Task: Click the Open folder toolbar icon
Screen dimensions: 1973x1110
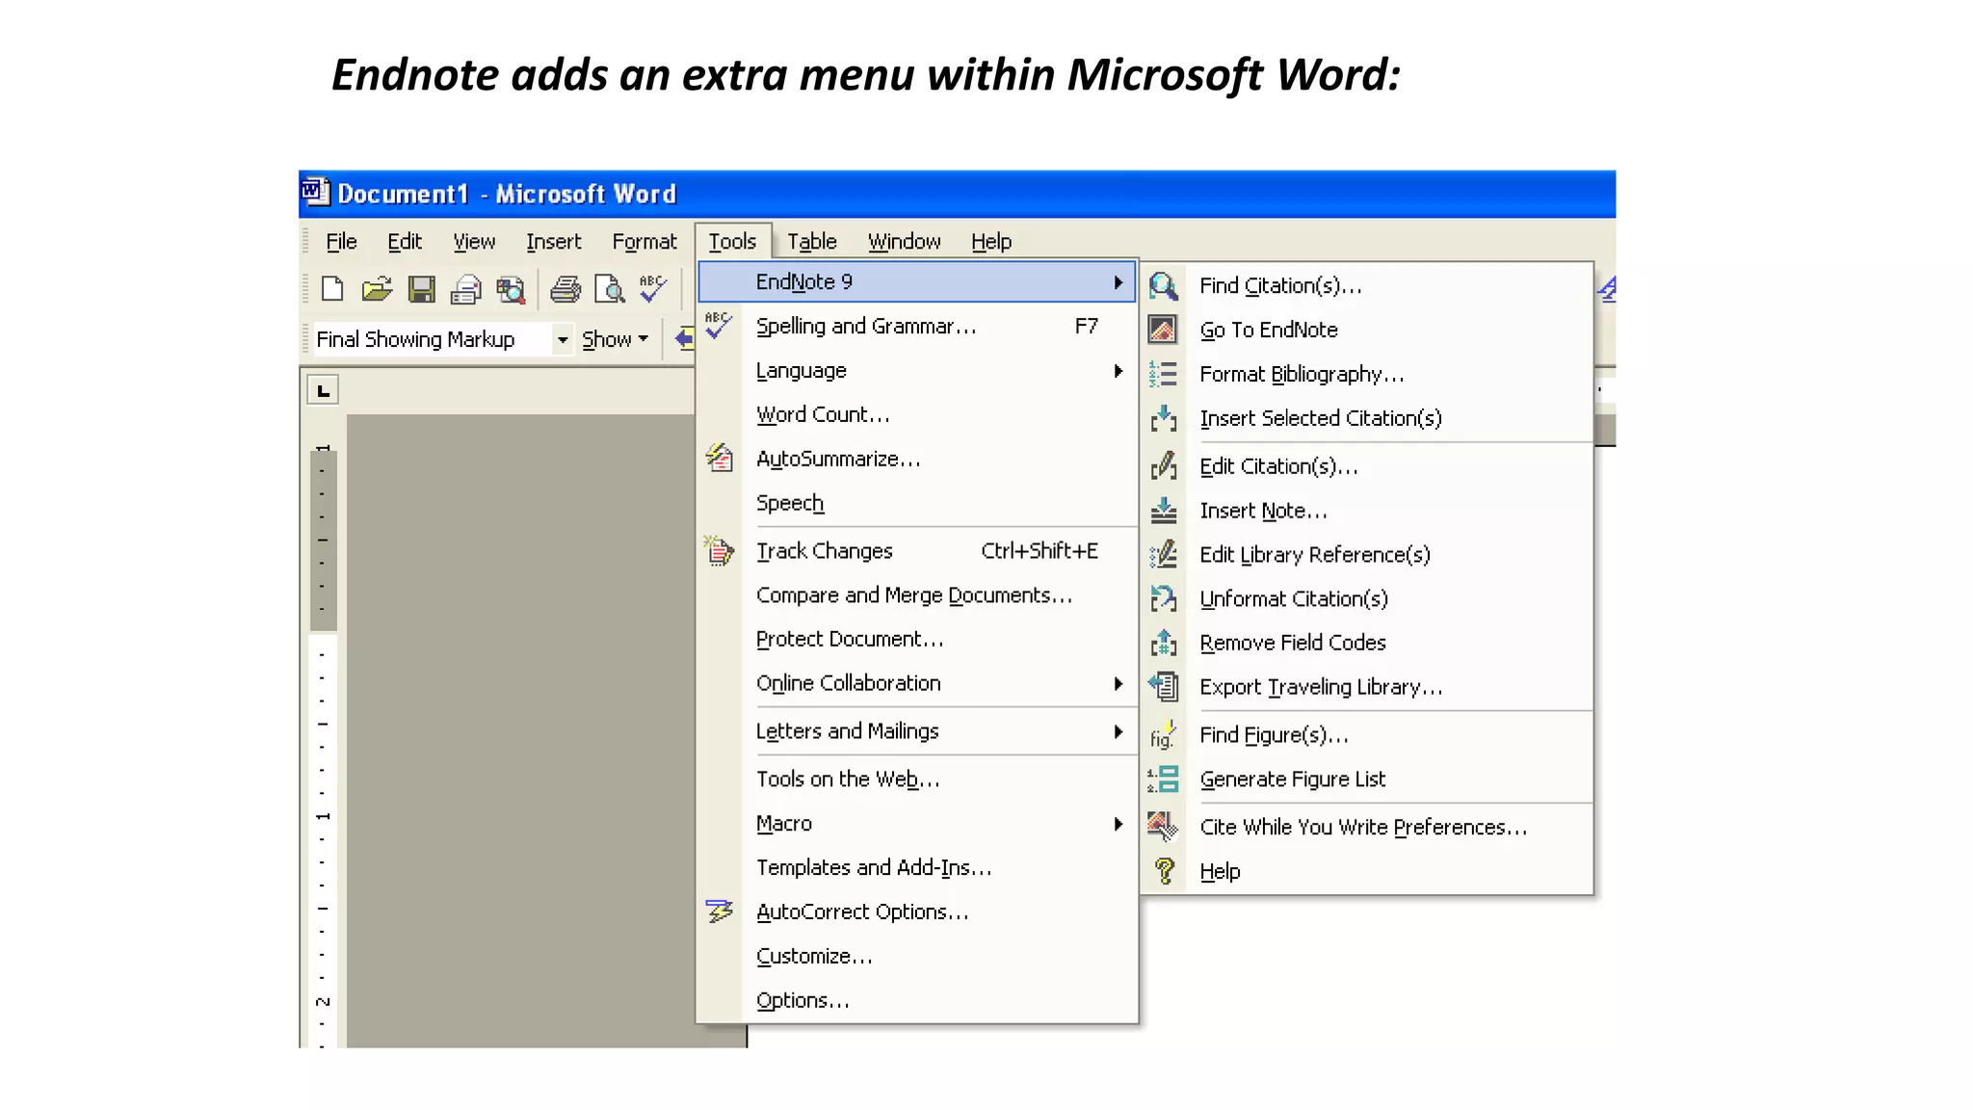Action: (x=377, y=289)
